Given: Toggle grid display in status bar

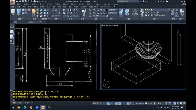Looking at the screenshot, I should [x=98, y=103].
